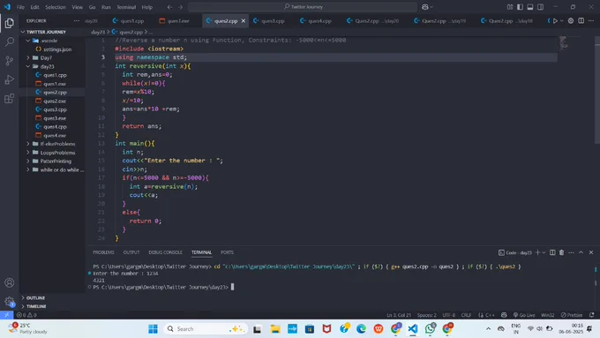Image resolution: width=600 pixels, height=338 pixels.
Task: Maximize panel size with chevron up
Action: (x=581, y=252)
